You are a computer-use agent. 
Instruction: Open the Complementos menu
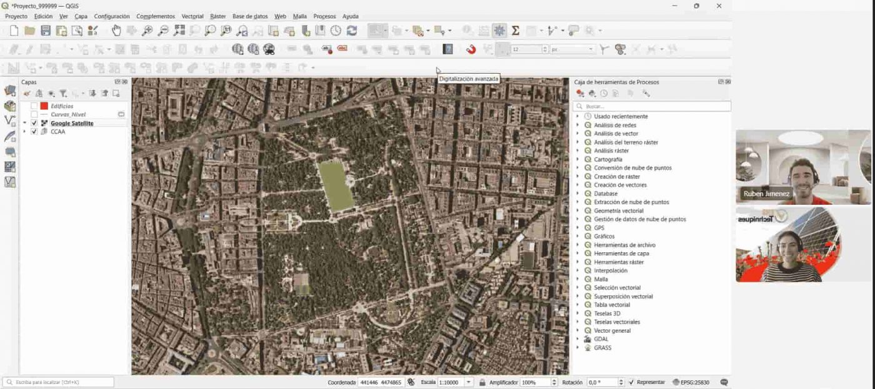[156, 16]
